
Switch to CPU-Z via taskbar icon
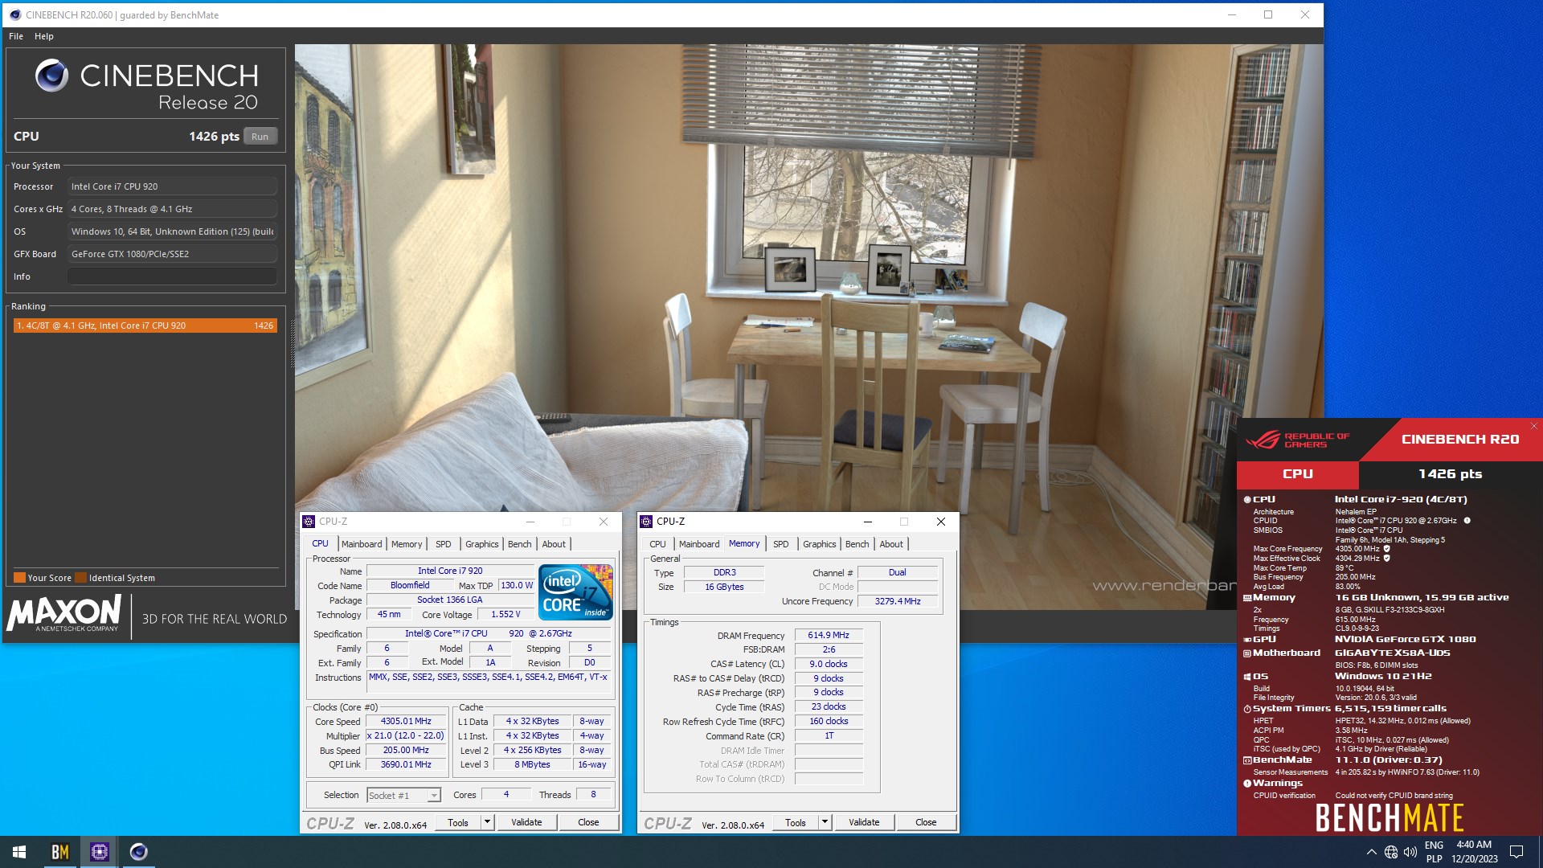[100, 852]
